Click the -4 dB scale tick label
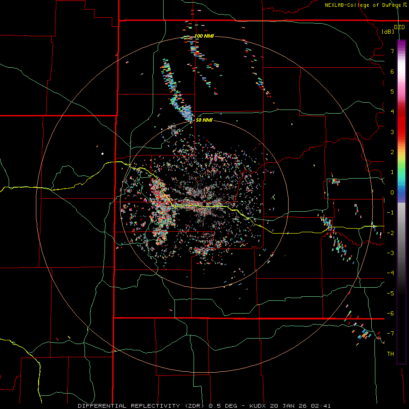409x409 pixels. coord(390,273)
